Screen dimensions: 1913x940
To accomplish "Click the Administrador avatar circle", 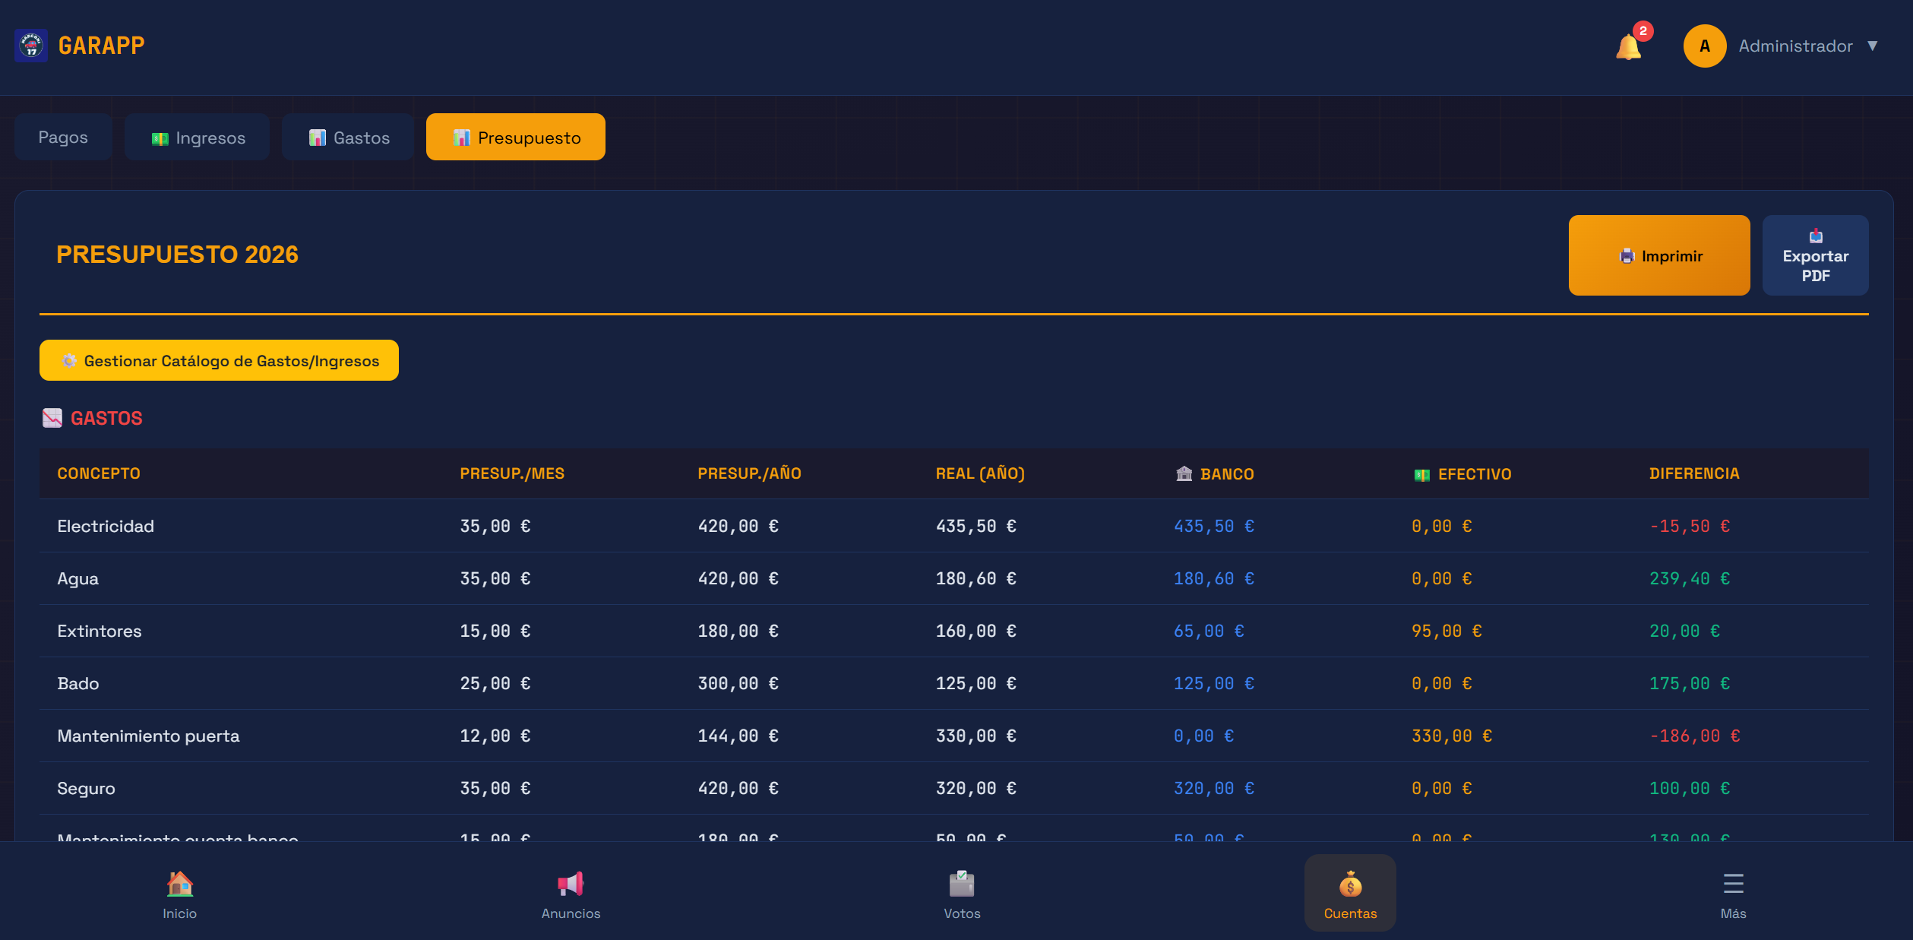I will pyautogui.click(x=1704, y=46).
